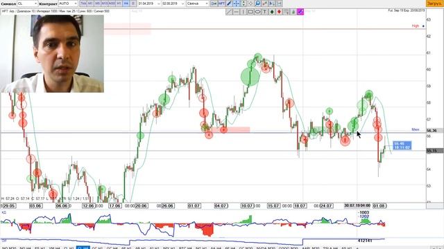
Task: Switch to the NG H1 bottom tab
Action: (200, 248)
